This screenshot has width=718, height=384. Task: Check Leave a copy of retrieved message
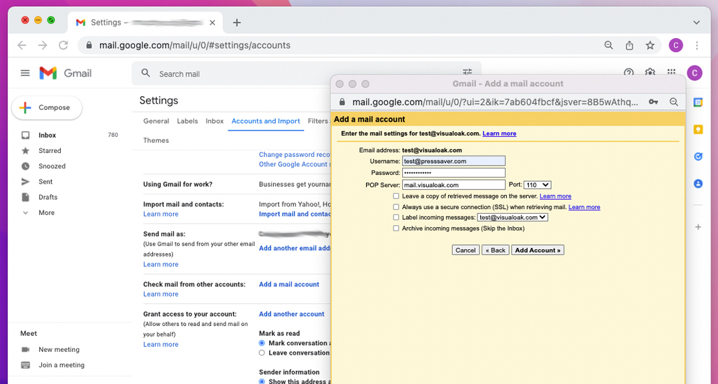click(x=396, y=196)
